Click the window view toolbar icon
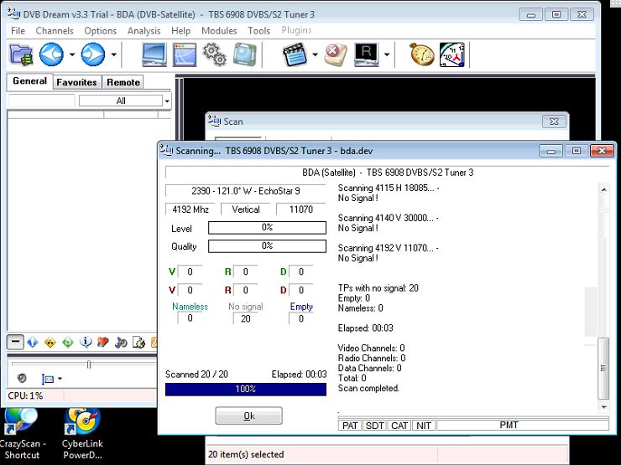Viewport: 621px width, 465px height. coord(185,54)
